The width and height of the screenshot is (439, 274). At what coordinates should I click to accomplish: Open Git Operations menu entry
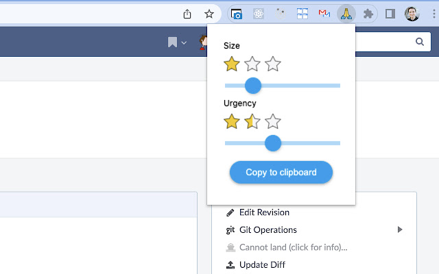pos(268,230)
